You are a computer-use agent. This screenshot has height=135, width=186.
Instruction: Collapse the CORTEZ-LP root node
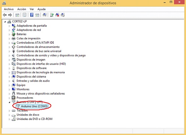(x=5, y=22)
